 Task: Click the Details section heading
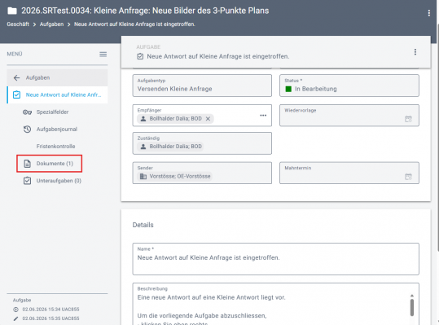(143, 225)
